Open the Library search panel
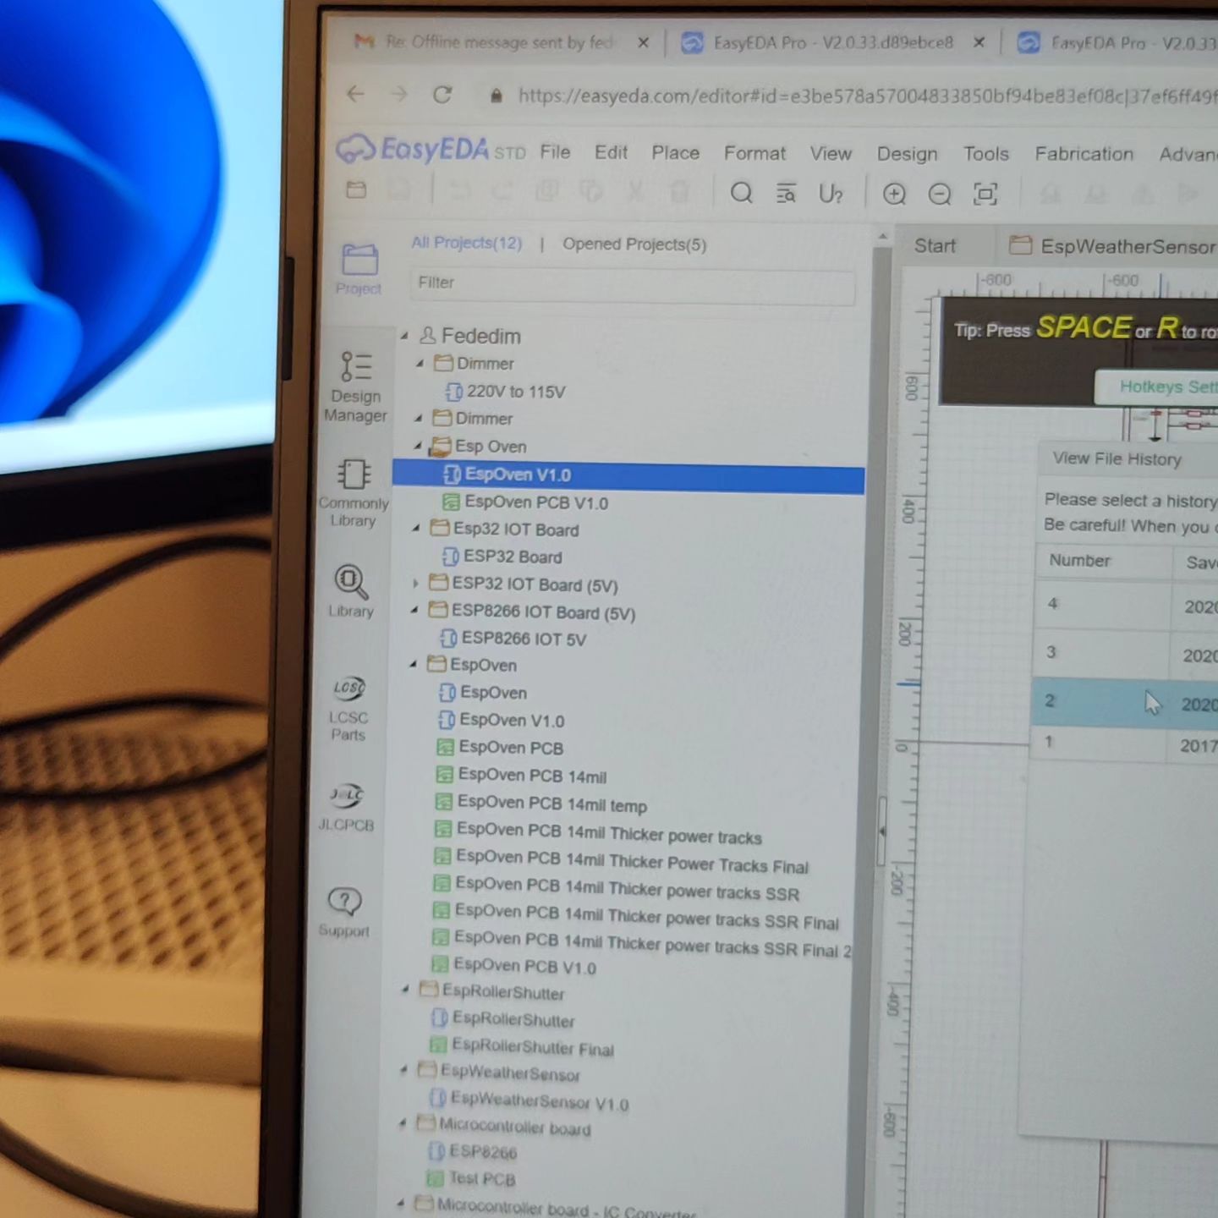Screen dimensions: 1218x1218 tap(351, 590)
